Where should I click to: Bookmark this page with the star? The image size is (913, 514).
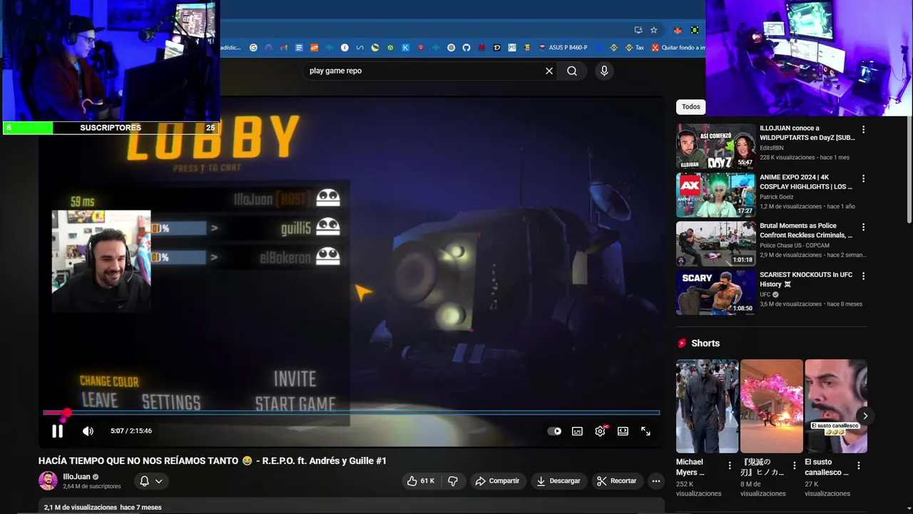click(653, 30)
